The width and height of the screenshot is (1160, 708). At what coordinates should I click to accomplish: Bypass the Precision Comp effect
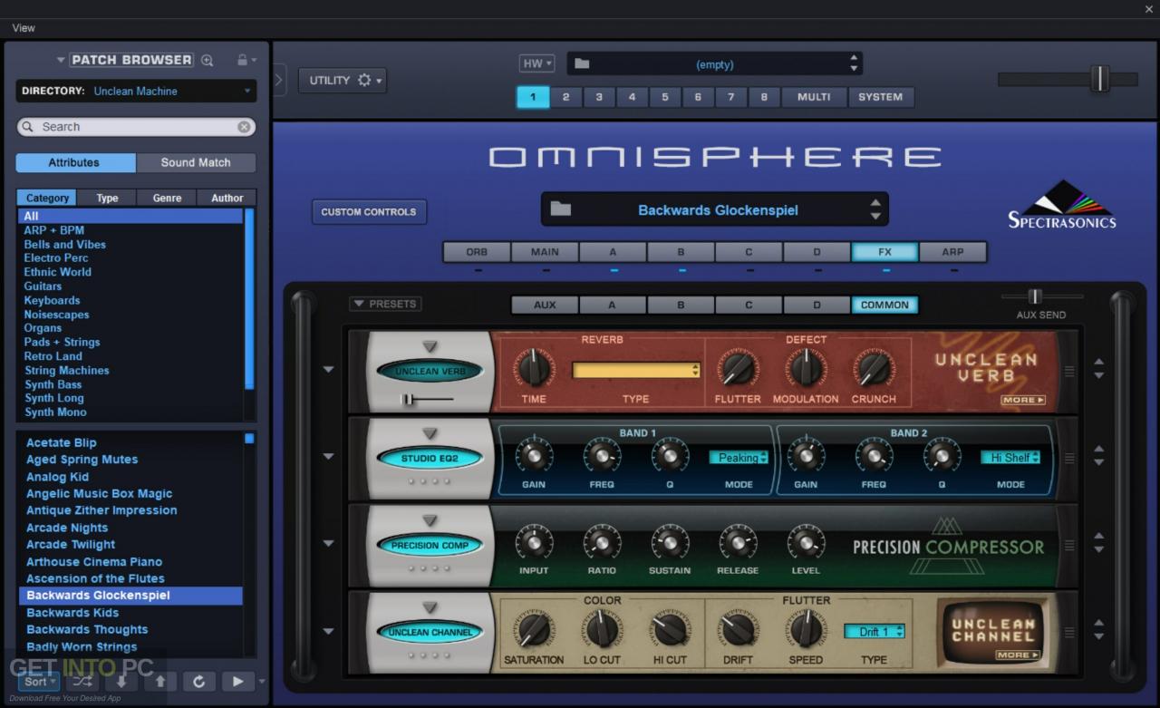[x=430, y=546]
